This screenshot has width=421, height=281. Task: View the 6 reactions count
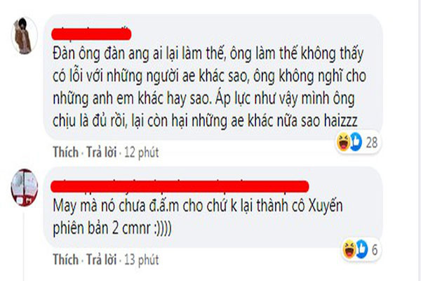375,250
